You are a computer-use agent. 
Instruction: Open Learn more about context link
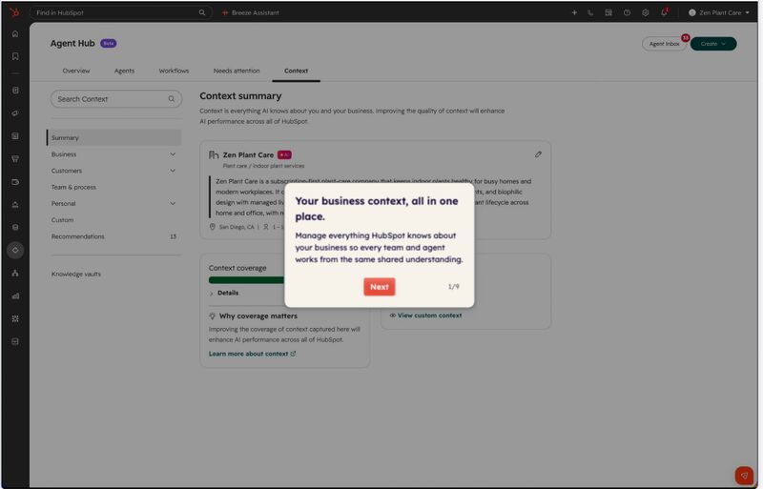(x=252, y=354)
